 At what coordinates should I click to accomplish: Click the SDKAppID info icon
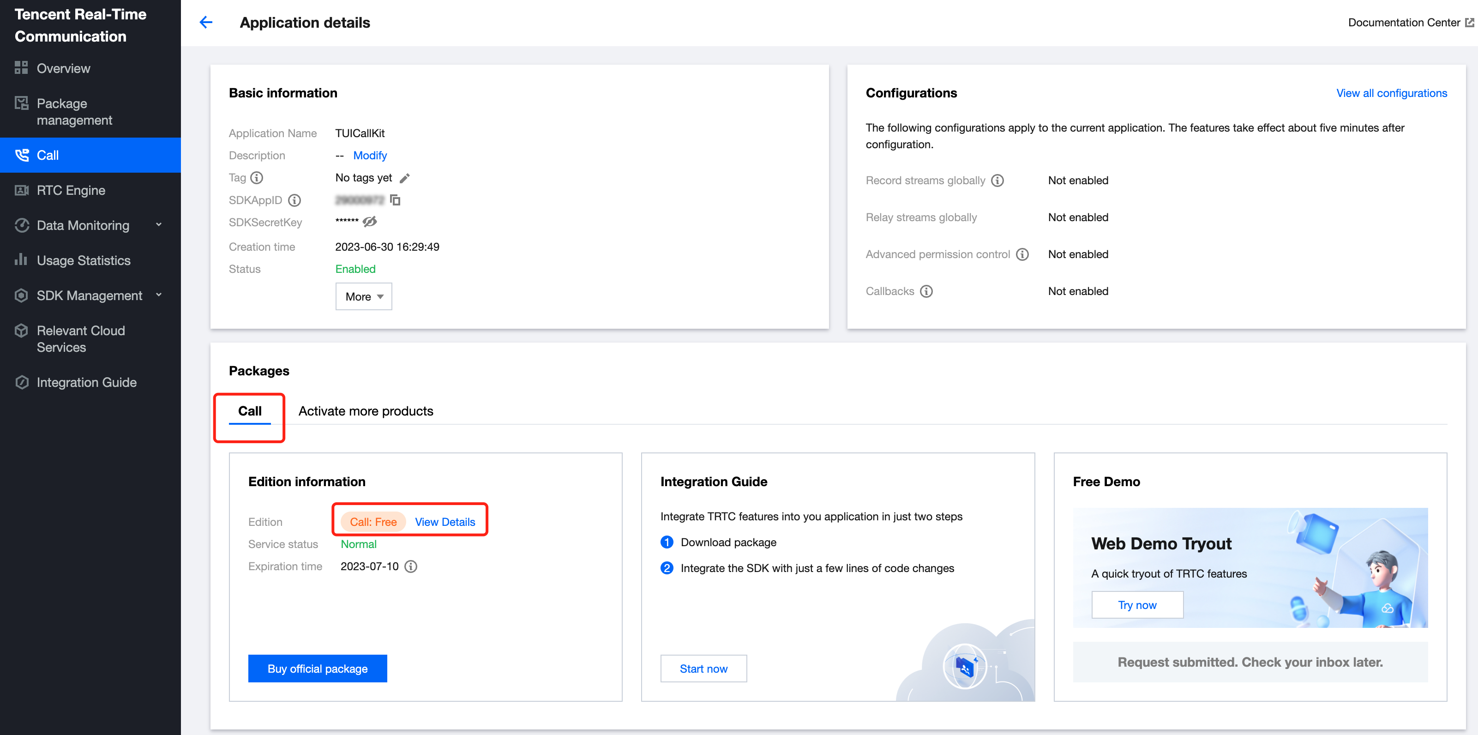click(x=294, y=200)
